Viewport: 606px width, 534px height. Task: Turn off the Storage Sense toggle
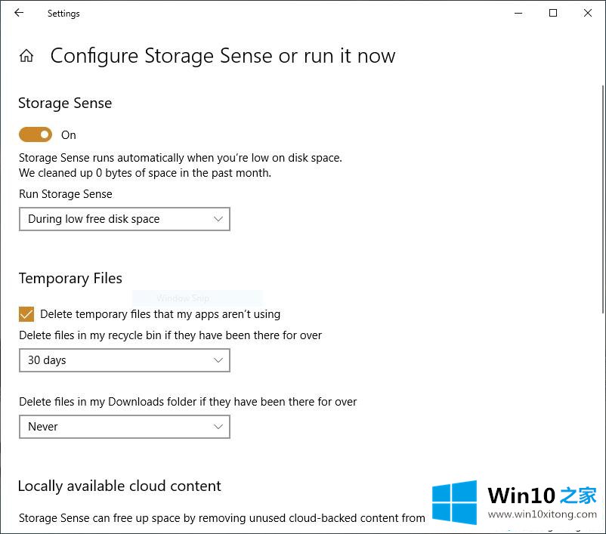coord(36,134)
